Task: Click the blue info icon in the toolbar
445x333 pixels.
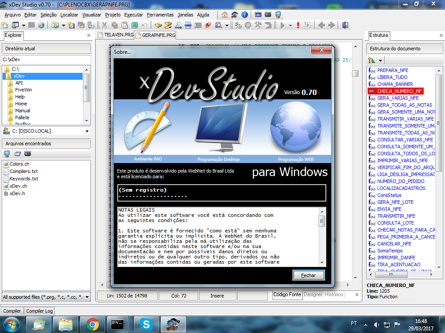Action: [x=245, y=15]
